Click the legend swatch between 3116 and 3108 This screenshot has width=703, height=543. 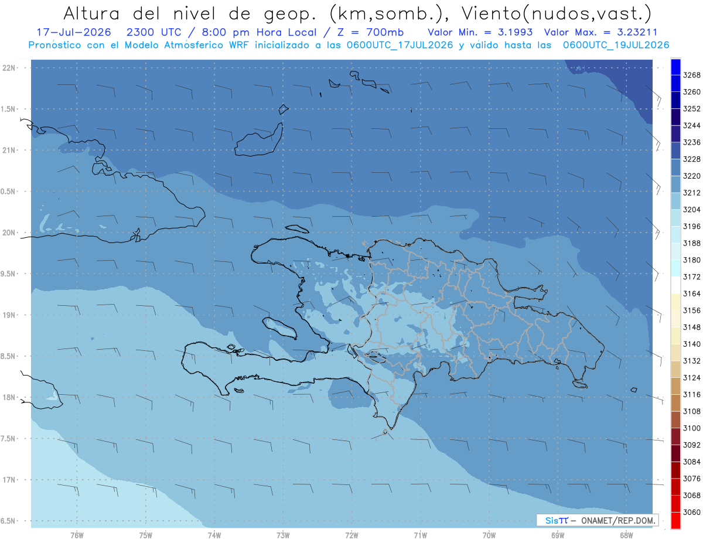(675, 402)
